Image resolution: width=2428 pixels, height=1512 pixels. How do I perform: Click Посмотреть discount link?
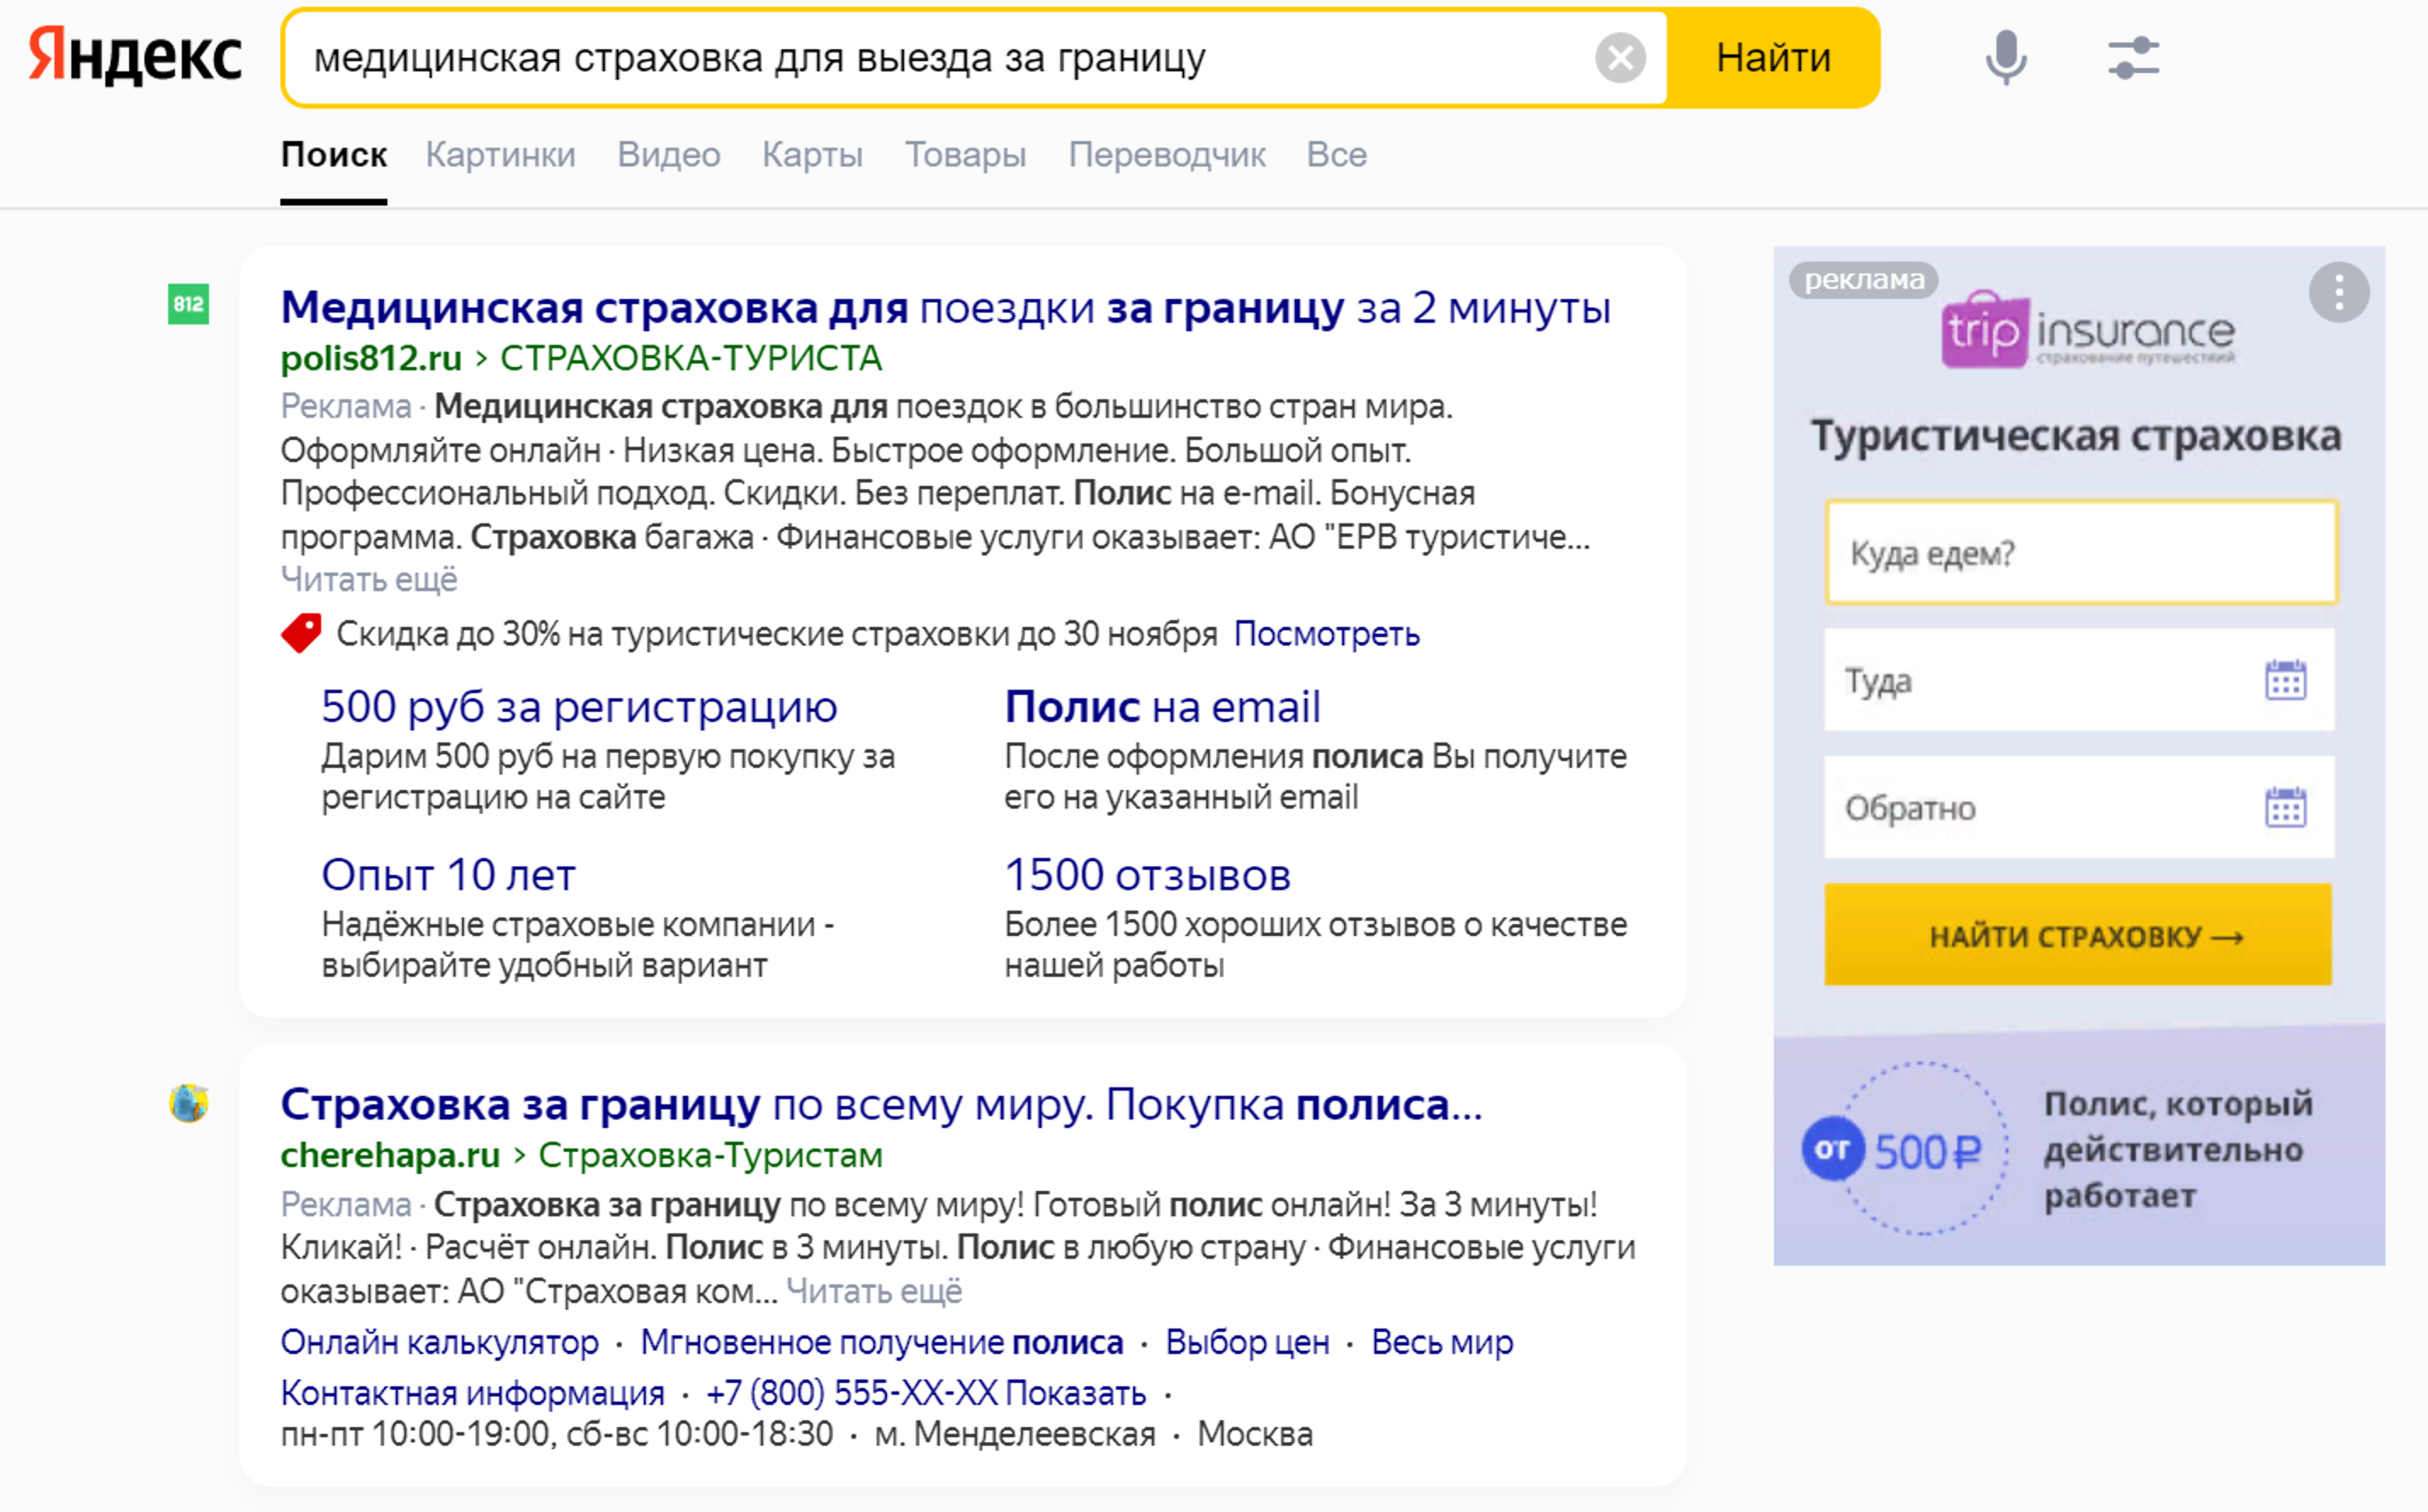pos(1326,634)
